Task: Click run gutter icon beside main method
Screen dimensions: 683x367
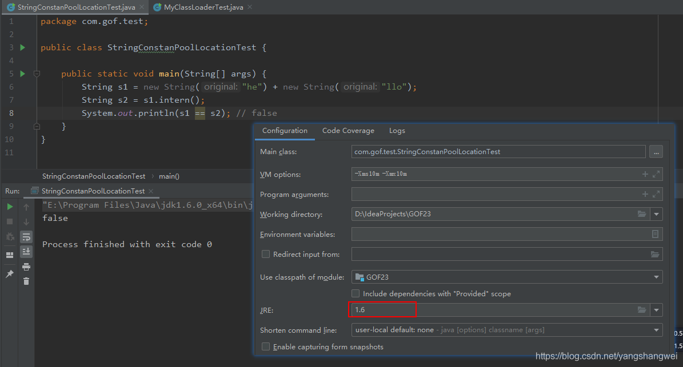Action: (x=23, y=74)
